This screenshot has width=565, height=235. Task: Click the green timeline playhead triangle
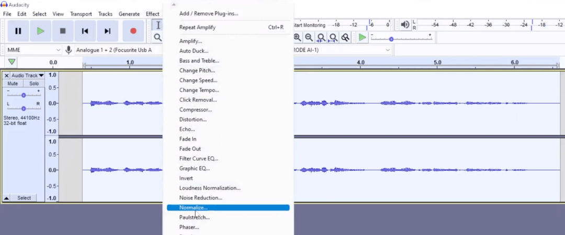(12, 62)
